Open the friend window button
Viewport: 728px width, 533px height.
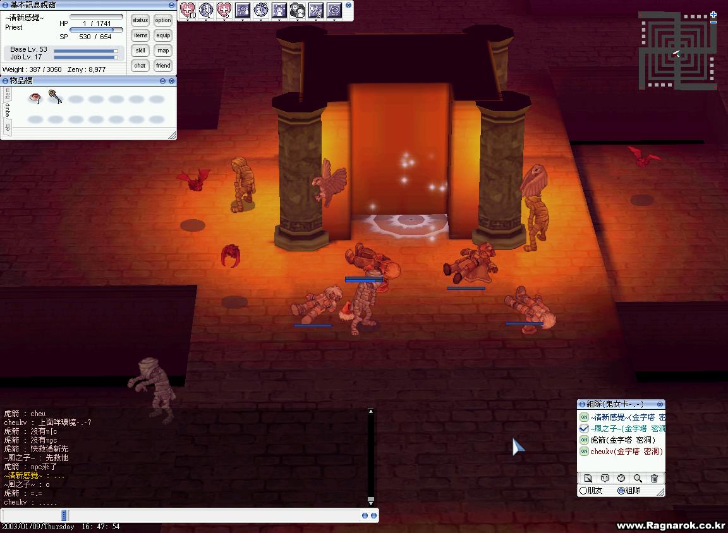pyautogui.click(x=163, y=66)
